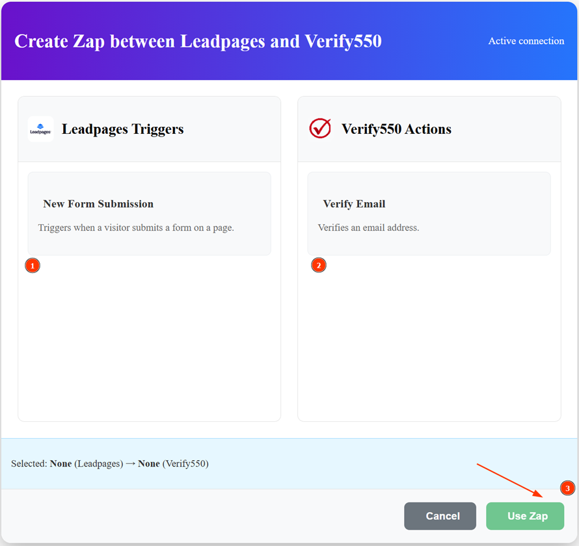Viewport: 579px width, 546px height.
Task: Select the New Form Submission trigger
Action: 149,213
